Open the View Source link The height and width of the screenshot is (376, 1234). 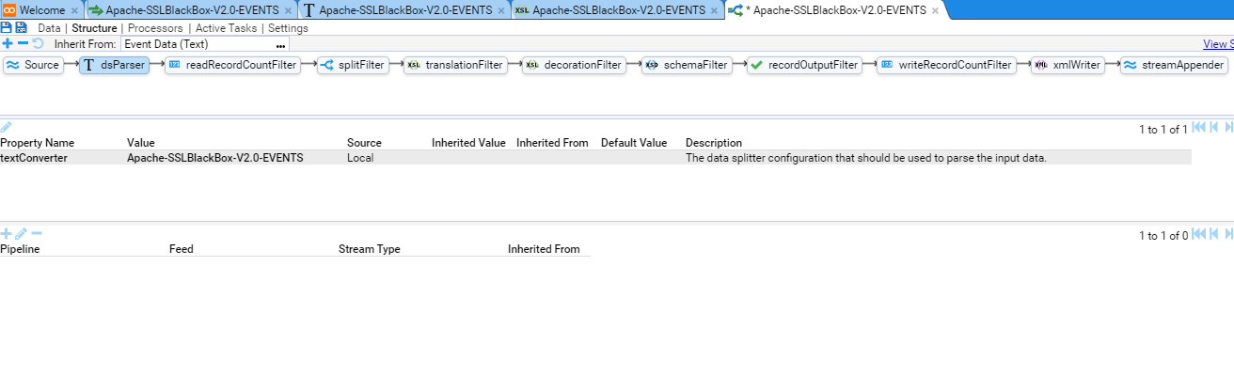click(1218, 44)
